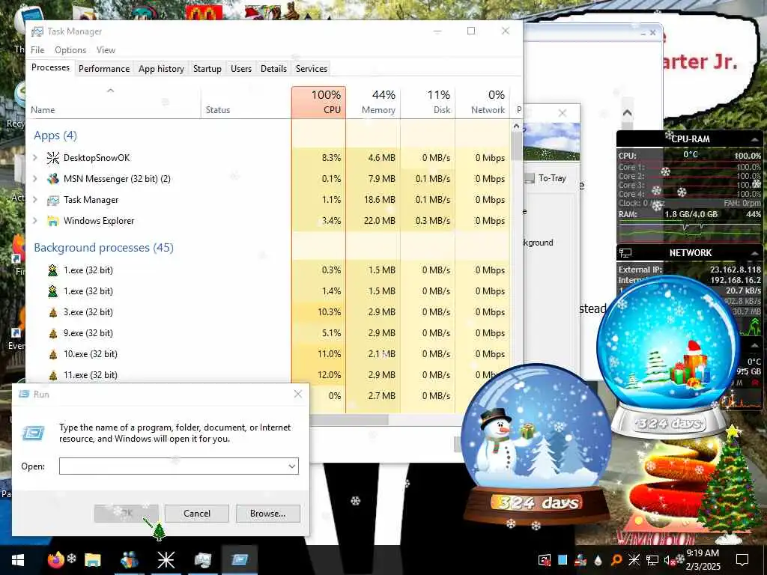Sort processes by the Disk column

pos(428,103)
